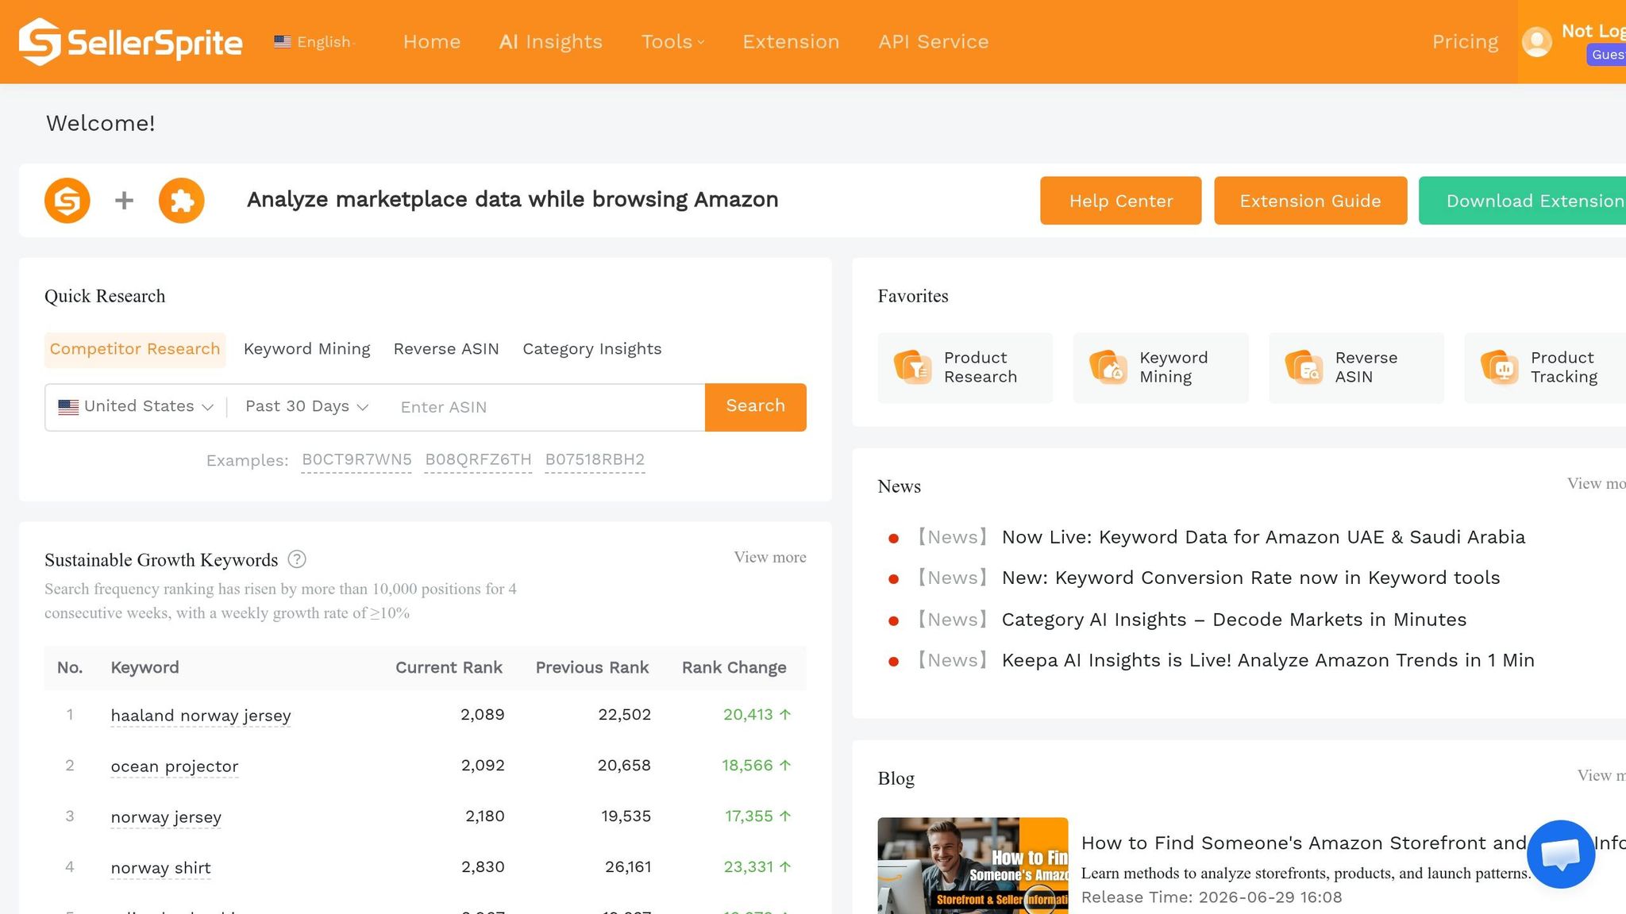Click the orange Search button
Viewport: 1626px width, 914px height.
pyautogui.click(x=756, y=407)
